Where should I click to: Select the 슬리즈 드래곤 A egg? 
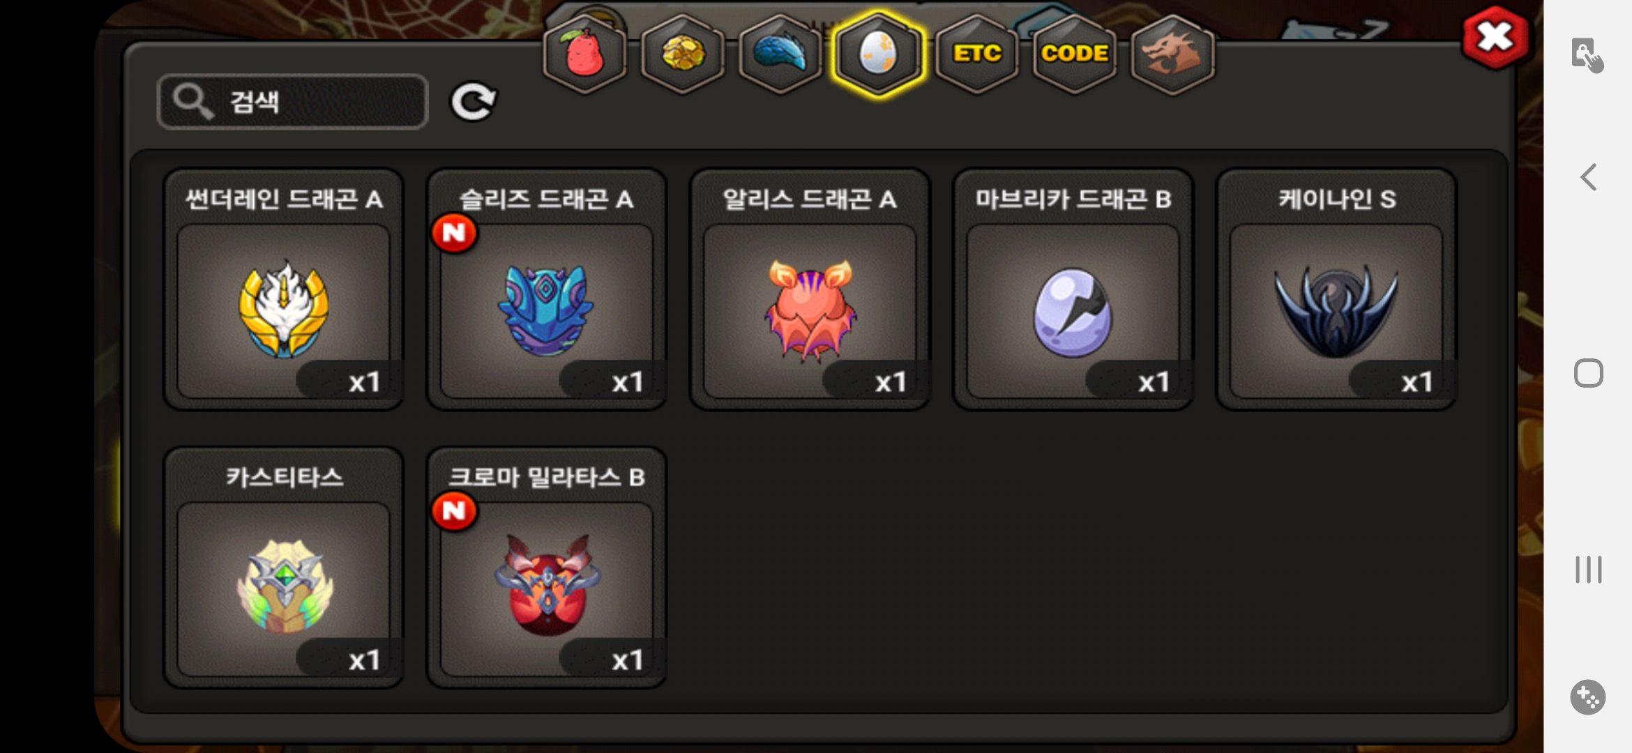pyautogui.click(x=547, y=289)
